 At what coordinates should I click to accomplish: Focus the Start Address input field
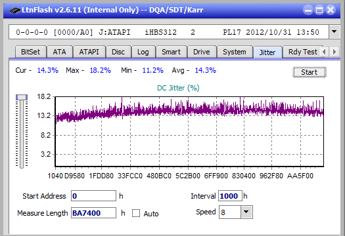click(93, 196)
